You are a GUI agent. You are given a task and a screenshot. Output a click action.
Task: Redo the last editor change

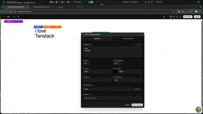click(x=19, y=17)
